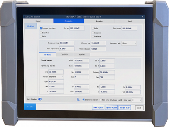Select the first Tap tab
This screenshot has width=169, height=127.
click(x=48, y=55)
